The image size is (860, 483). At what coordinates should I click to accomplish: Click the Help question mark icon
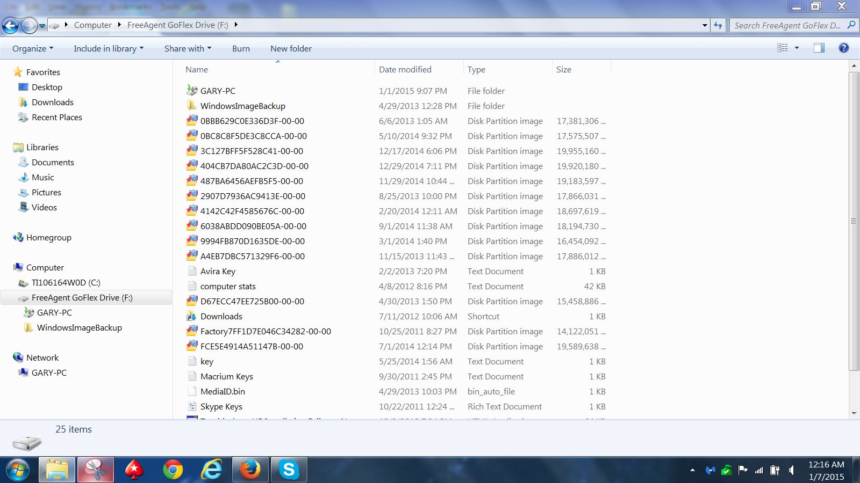coord(844,48)
